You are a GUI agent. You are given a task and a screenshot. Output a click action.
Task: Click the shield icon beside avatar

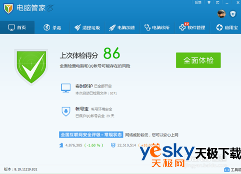(x=233, y=14)
